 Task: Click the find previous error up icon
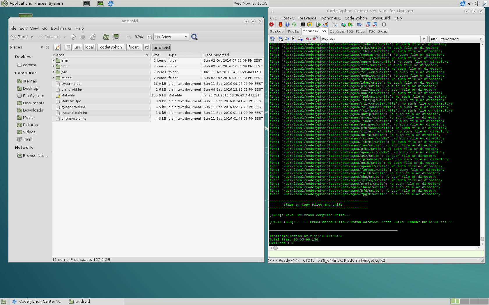(315, 39)
